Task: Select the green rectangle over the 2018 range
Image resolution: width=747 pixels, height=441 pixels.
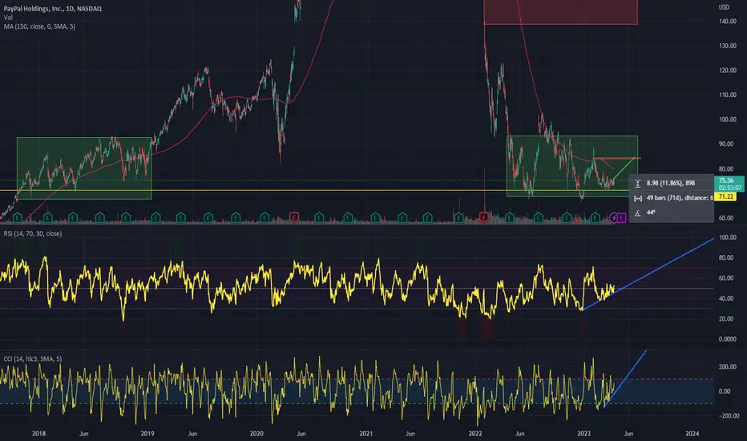Action: click(84, 168)
